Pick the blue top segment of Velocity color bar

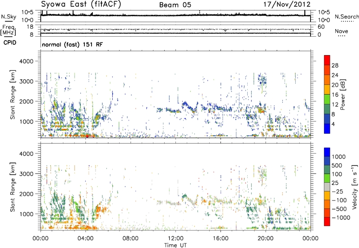327,152
